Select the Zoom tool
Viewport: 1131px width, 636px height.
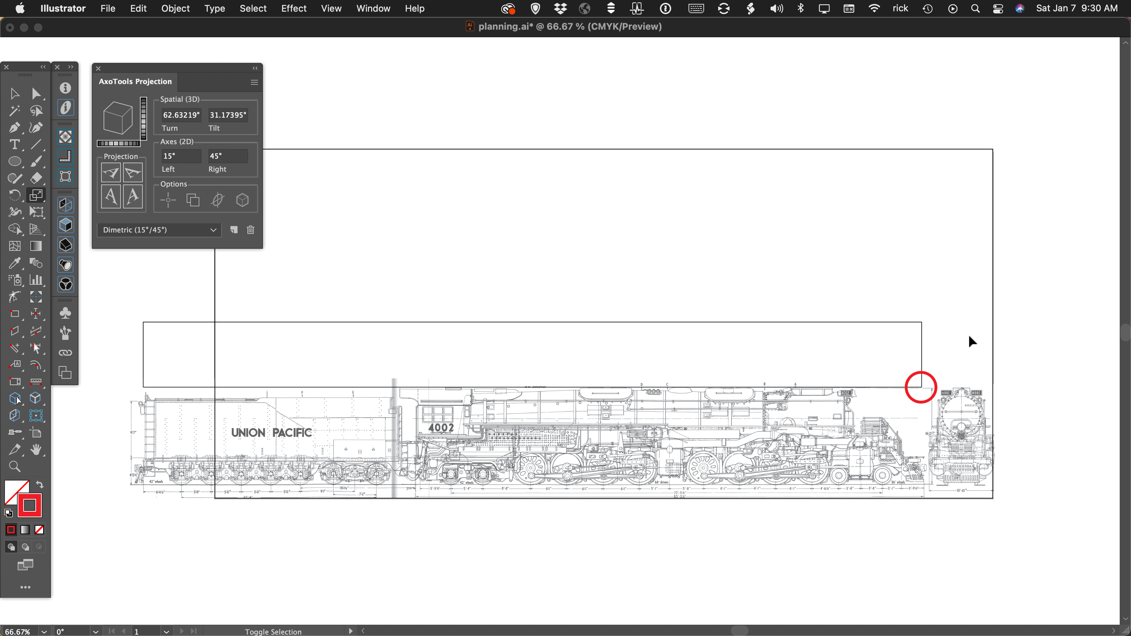(14, 466)
